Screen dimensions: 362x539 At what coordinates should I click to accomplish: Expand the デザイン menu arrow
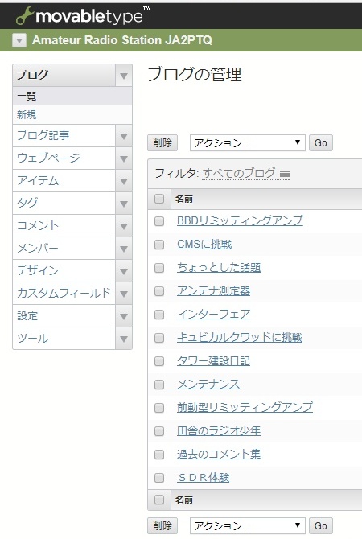point(124,271)
